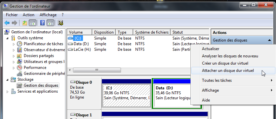This screenshot has width=276, height=119.
Task: Click the Utilisateurs et groupes icon
Action: point(20,62)
